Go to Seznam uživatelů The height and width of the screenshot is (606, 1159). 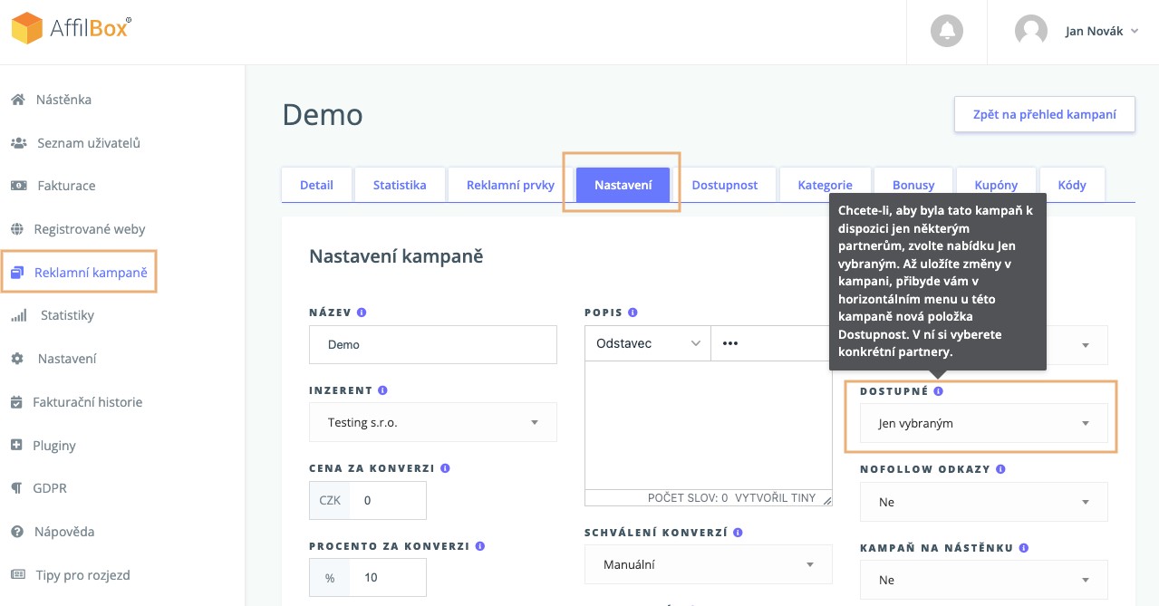[89, 143]
